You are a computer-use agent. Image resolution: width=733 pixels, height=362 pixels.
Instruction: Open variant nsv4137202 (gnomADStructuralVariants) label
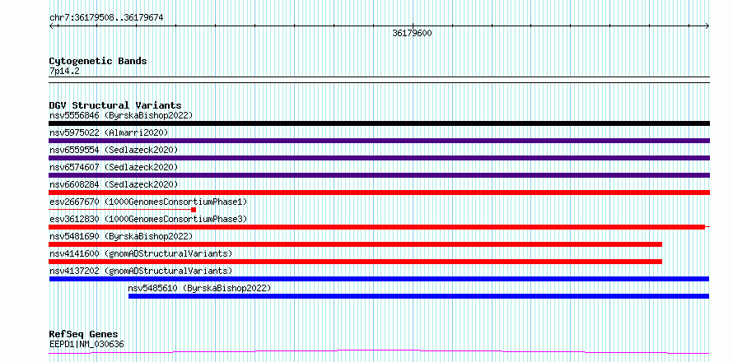141,271
